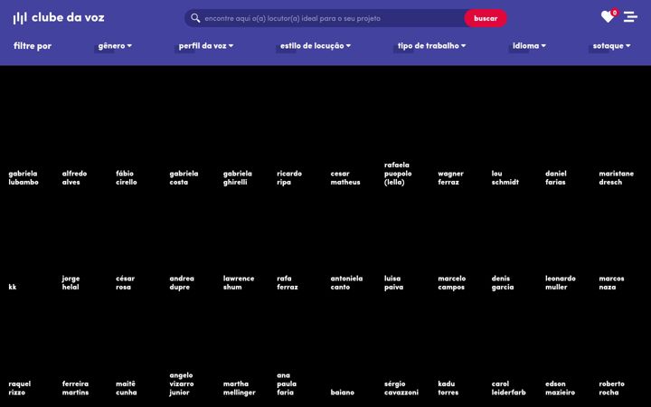Select the baiano voice talent
Screen dimensions: 651x407
(342, 392)
